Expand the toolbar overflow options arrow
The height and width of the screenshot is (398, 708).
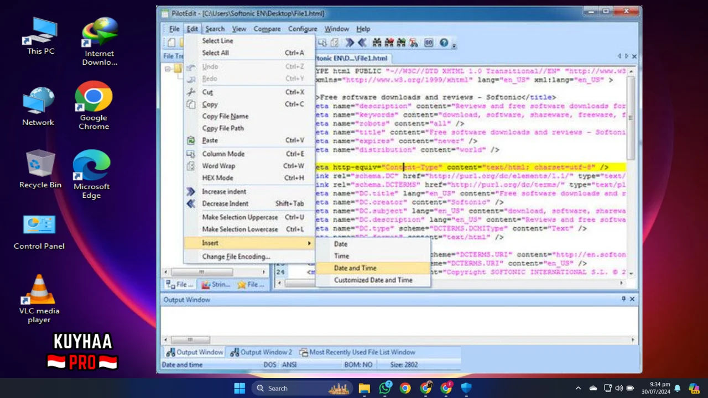click(454, 44)
